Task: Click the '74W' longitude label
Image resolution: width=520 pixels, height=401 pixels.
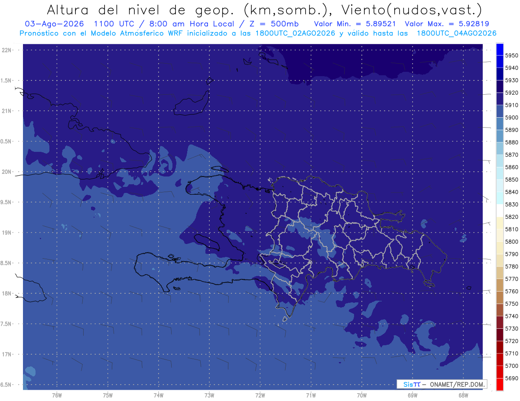Action: click(x=159, y=395)
